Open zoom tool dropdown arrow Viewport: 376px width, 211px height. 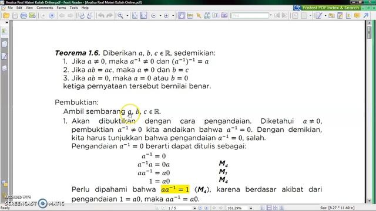point(127,16)
